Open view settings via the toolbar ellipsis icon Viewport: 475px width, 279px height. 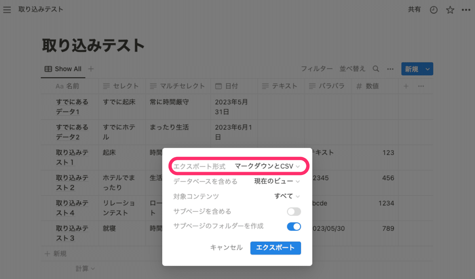(390, 69)
